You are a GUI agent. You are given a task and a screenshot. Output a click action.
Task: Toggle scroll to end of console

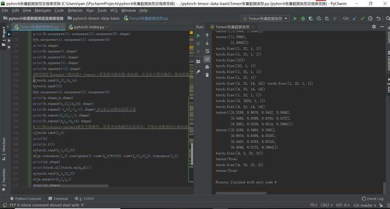tap(207, 59)
